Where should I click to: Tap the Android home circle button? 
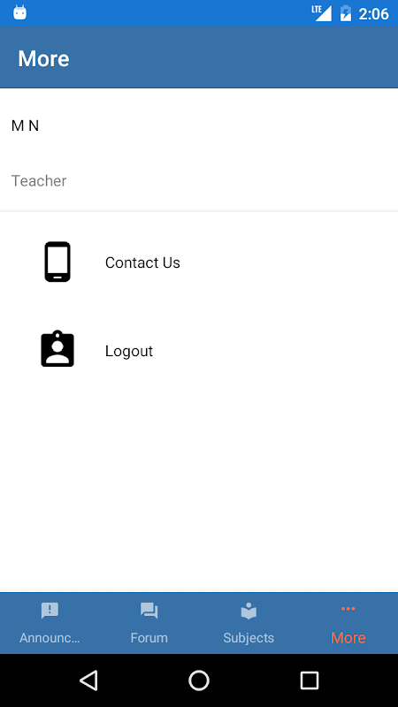(x=199, y=680)
